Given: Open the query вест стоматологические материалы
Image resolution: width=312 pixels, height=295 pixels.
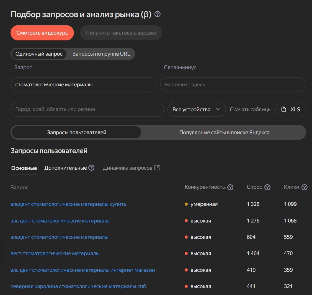Looking at the screenshot, I should pos(55,253).
